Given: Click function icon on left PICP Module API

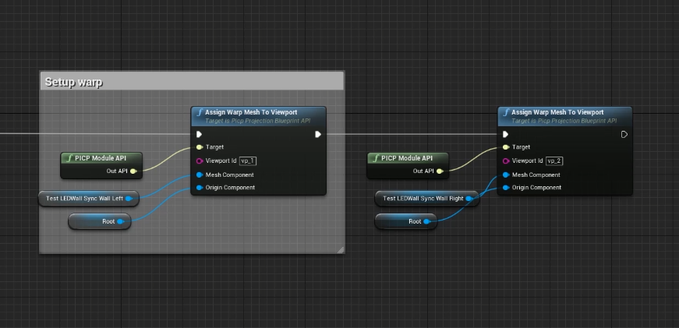Looking at the screenshot, I should click(x=69, y=158).
